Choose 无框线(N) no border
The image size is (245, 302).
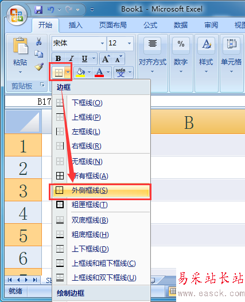tap(101, 161)
